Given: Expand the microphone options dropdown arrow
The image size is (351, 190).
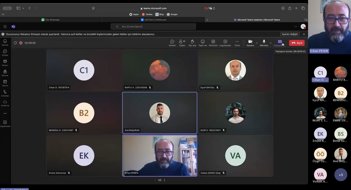Looking at the screenshot, I should pyautogui.click(x=271, y=43).
